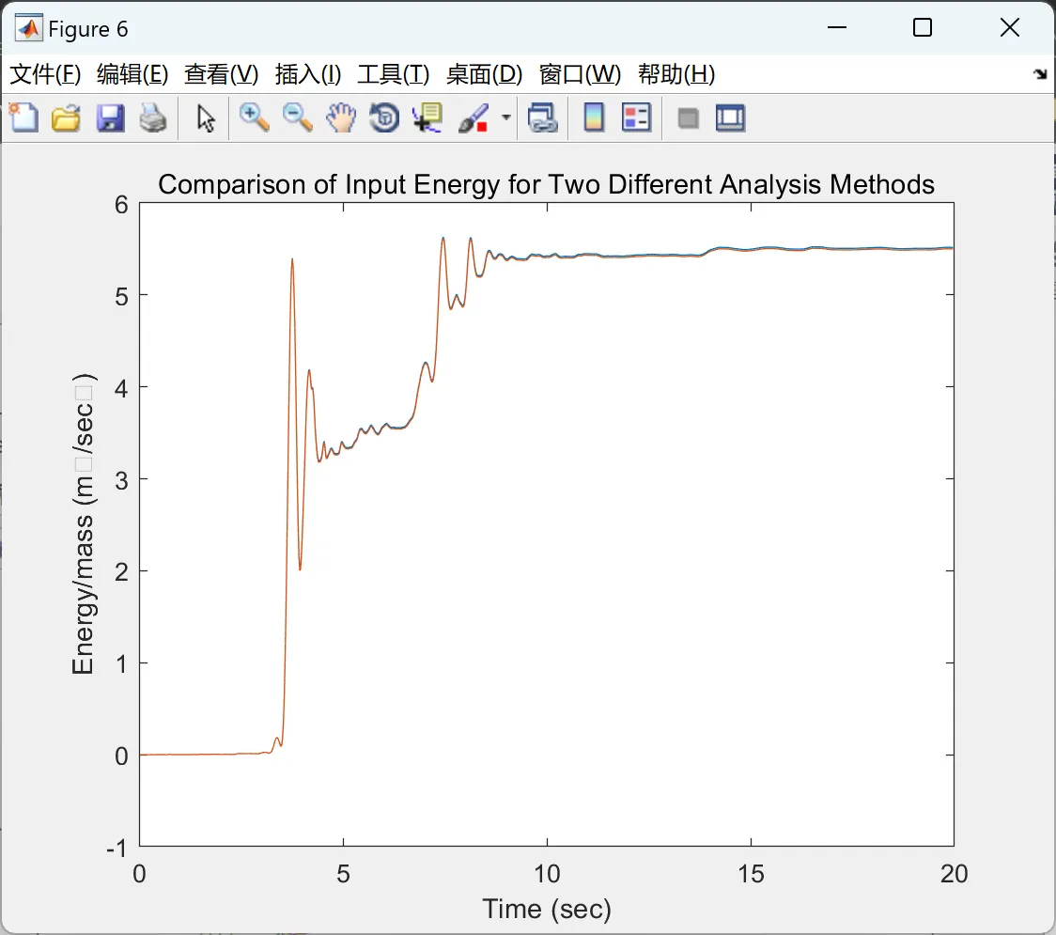The width and height of the screenshot is (1056, 935).
Task: Open the 编辑(E) menu
Action: click(132, 74)
